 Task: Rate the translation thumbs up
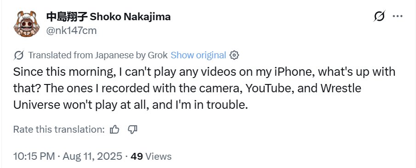point(114,129)
